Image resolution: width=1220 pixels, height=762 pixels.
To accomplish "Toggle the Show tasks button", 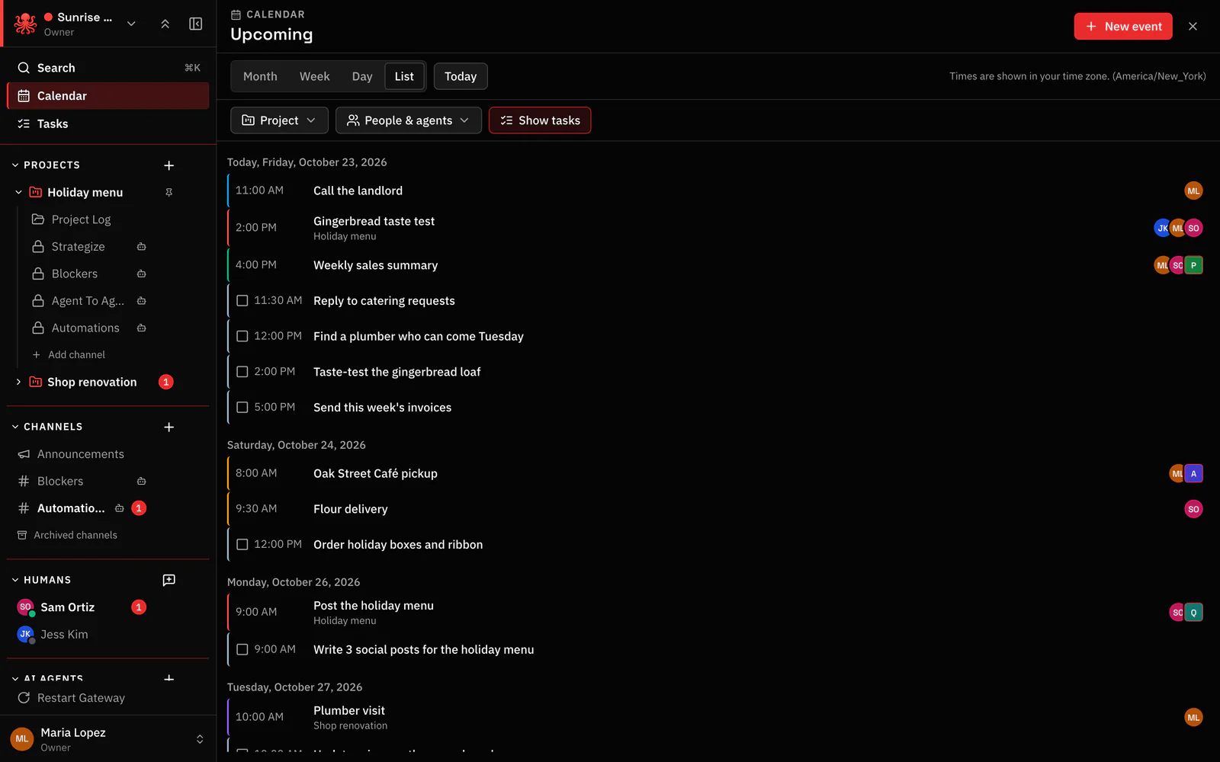I will (x=540, y=120).
